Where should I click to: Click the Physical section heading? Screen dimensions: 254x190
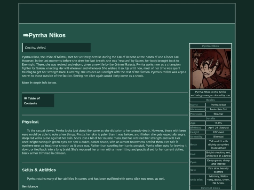tap(30, 122)
